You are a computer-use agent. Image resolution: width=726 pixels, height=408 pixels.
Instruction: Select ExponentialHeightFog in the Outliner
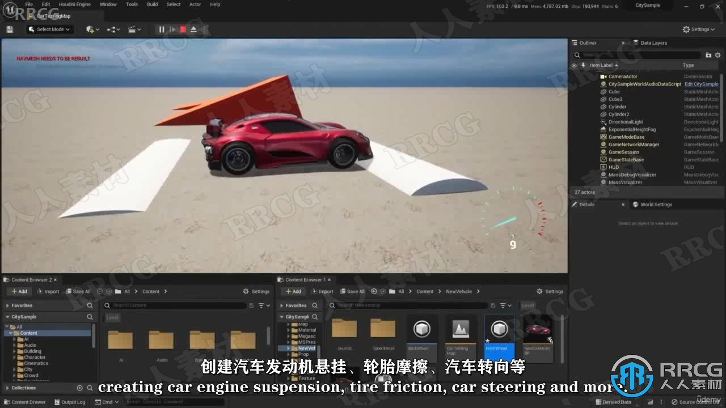632,129
